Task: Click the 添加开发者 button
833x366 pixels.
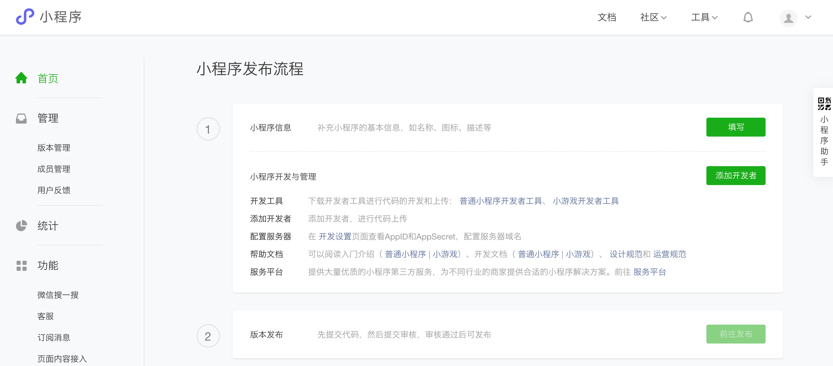Action: click(x=735, y=176)
